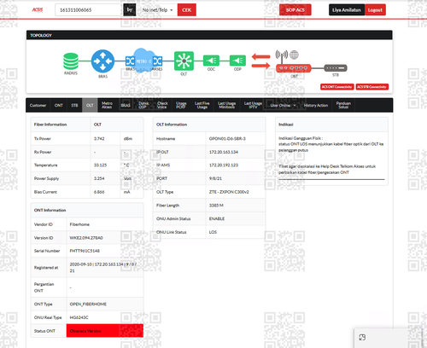Open the BRAS tab

click(x=126, y=105)
